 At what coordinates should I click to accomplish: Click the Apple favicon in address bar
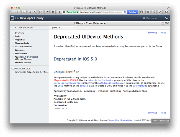click(x=64, y=12)
